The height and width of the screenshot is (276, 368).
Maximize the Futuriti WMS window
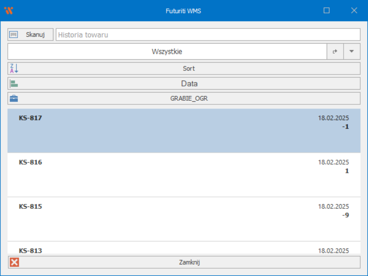point(327,11)
